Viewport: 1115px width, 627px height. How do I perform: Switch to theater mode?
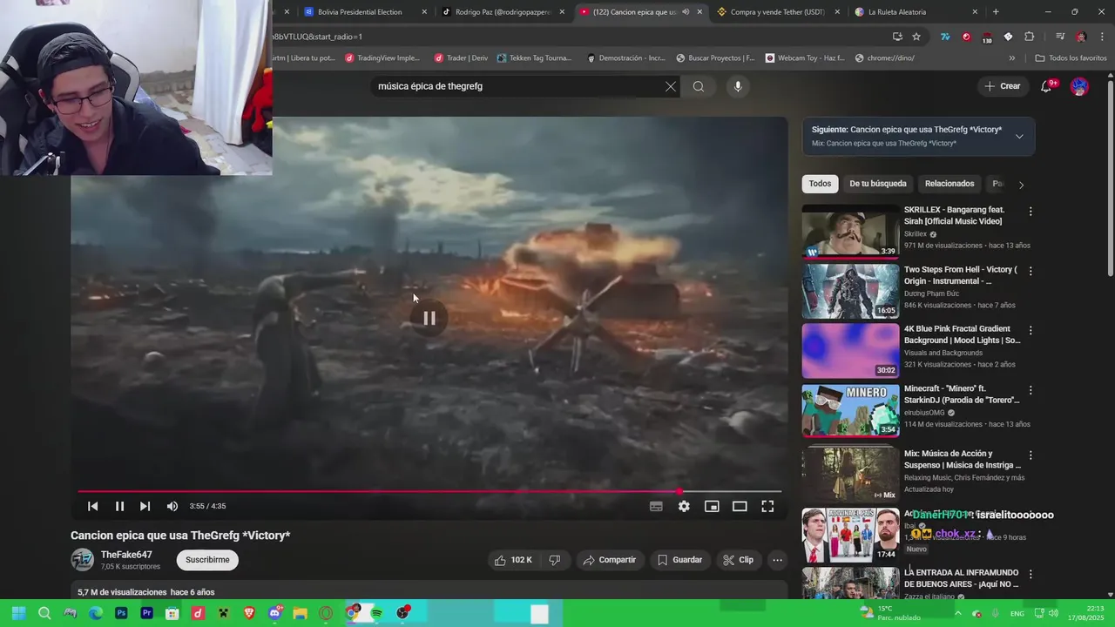pyautogui.click(x=740, y=506)
